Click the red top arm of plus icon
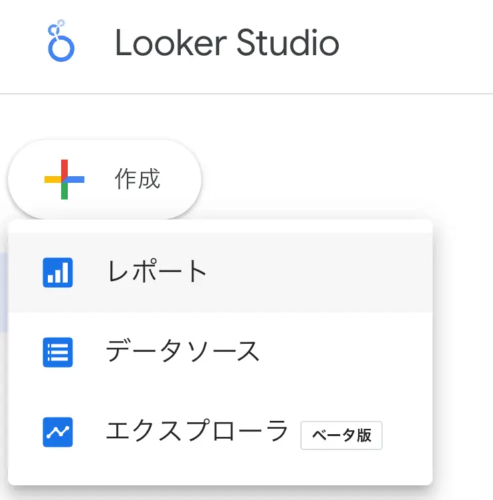493x500 pixels. (64, 169)
